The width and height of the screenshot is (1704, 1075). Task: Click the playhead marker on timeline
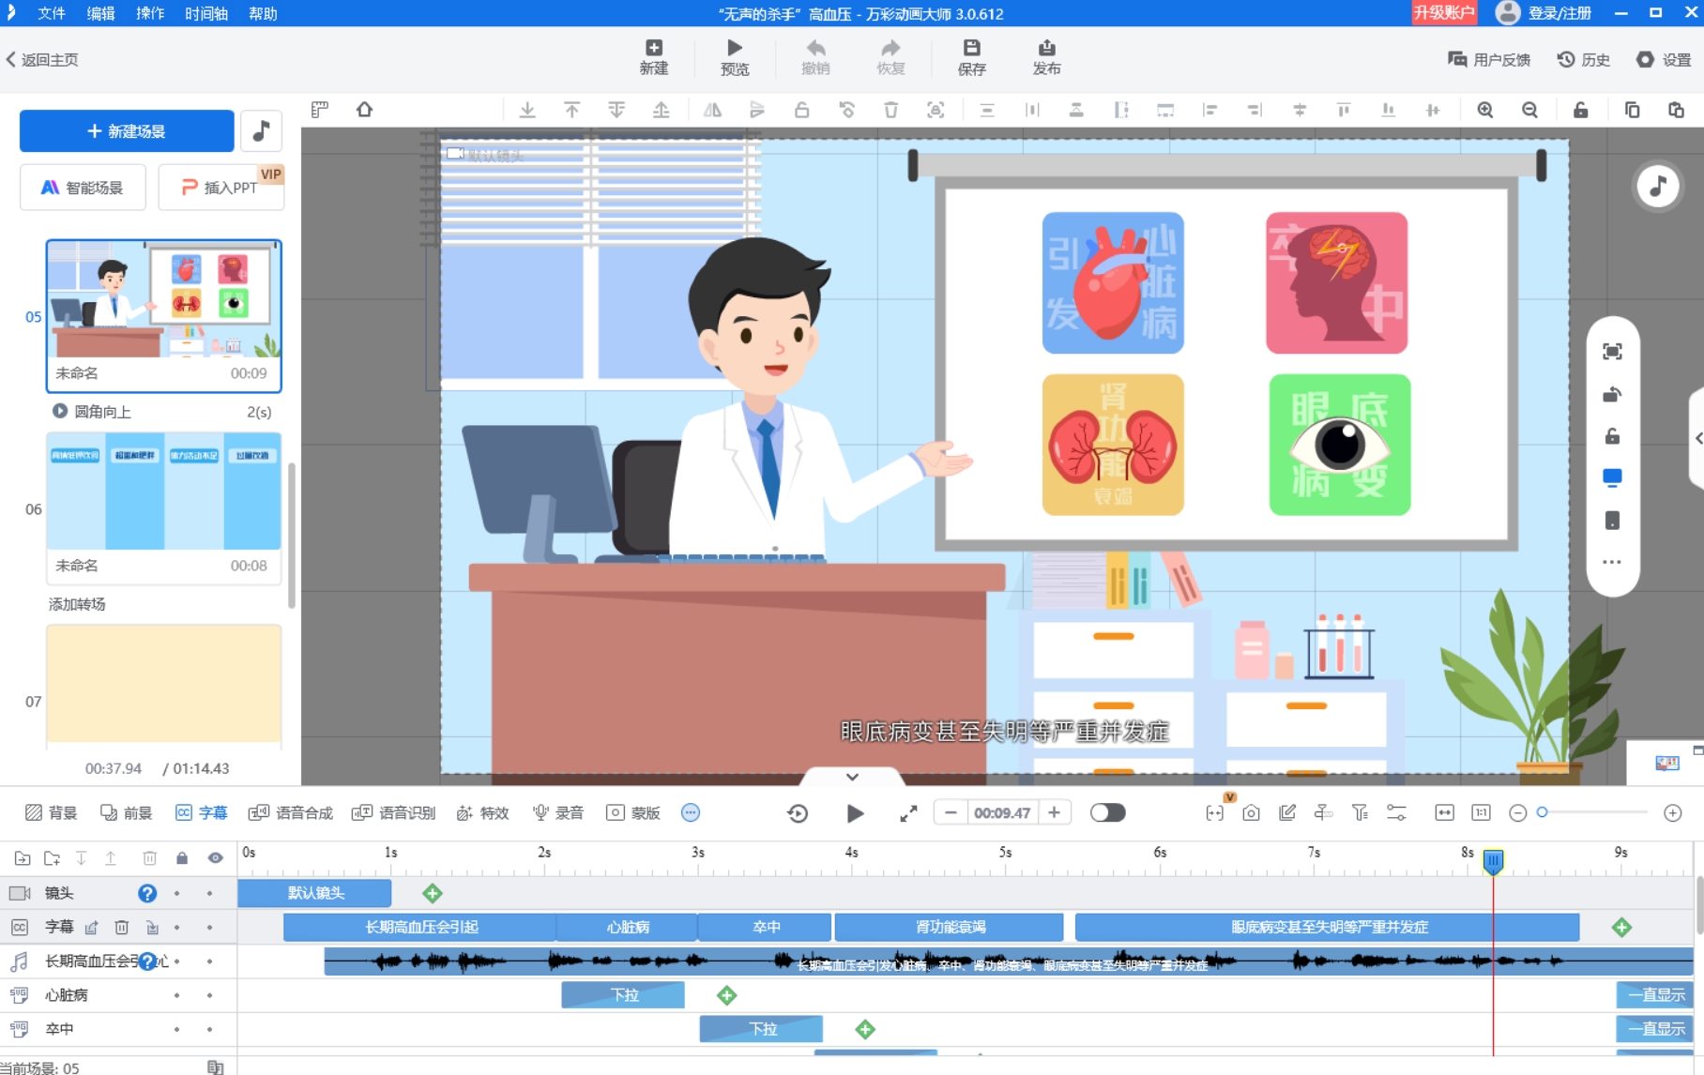[1493, 861]
